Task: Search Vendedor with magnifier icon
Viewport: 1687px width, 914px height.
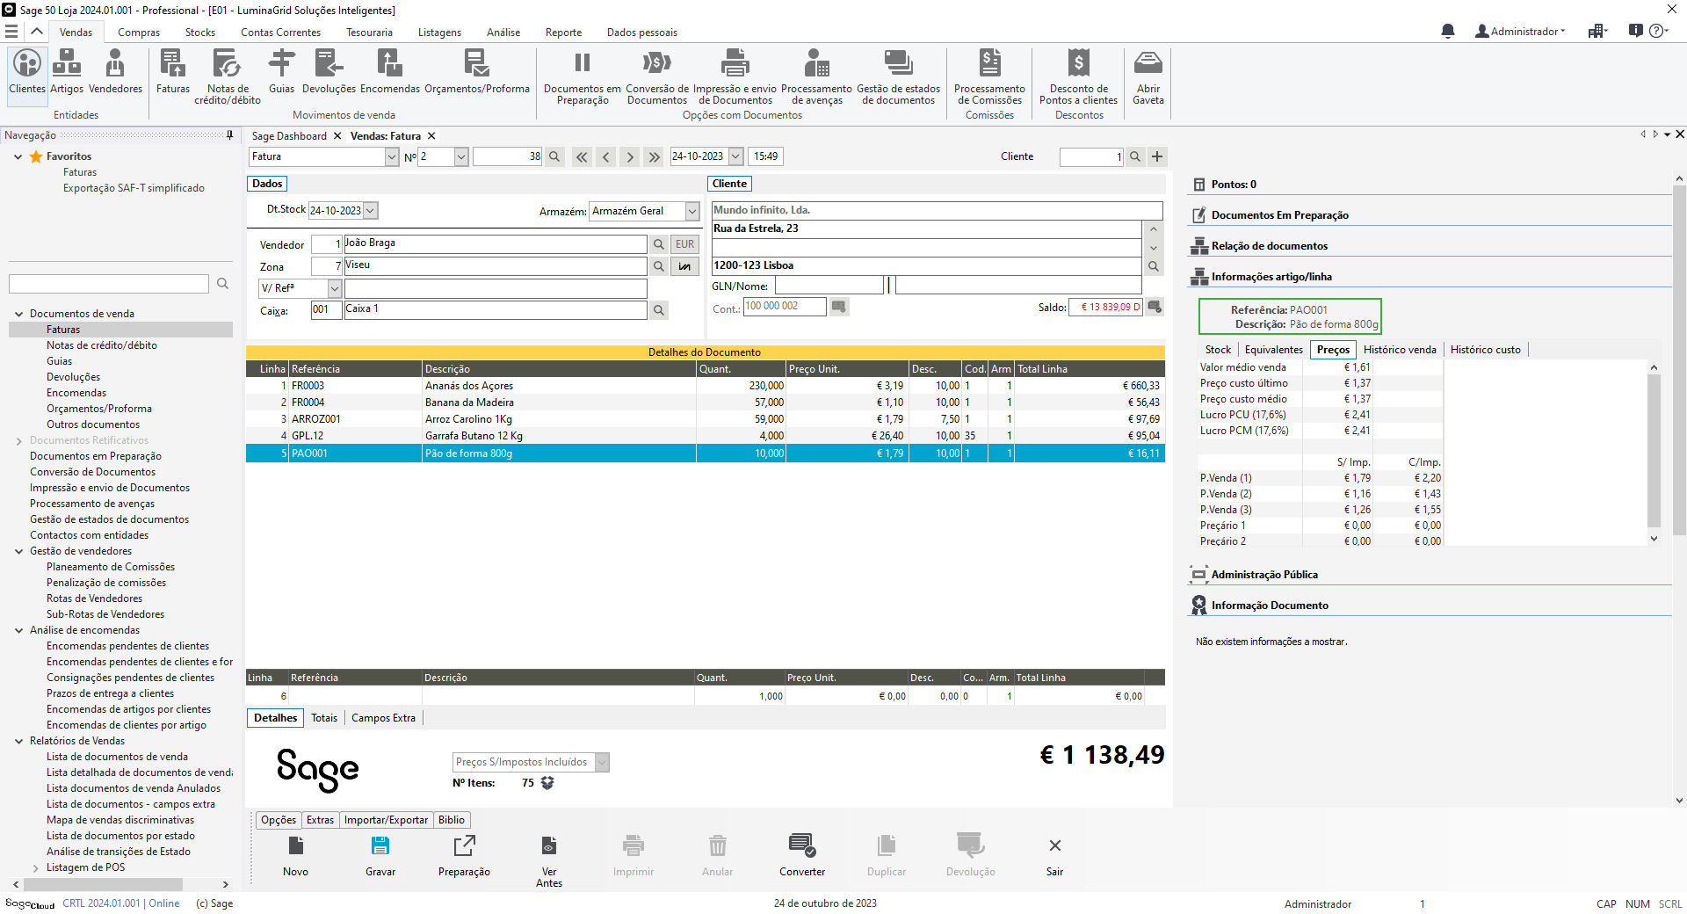Action: pyautogui.click(x=659, y=244)
